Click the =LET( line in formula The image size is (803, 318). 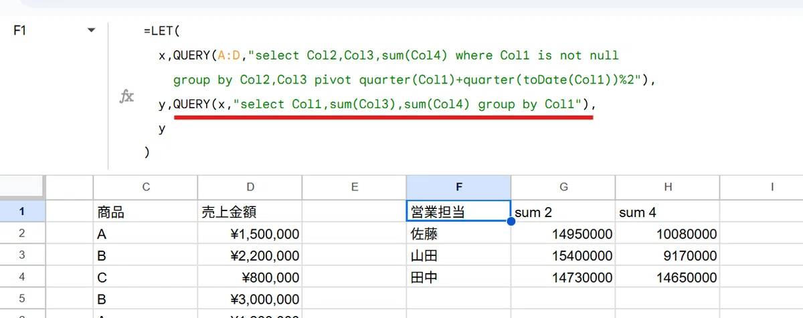[162, 31]
